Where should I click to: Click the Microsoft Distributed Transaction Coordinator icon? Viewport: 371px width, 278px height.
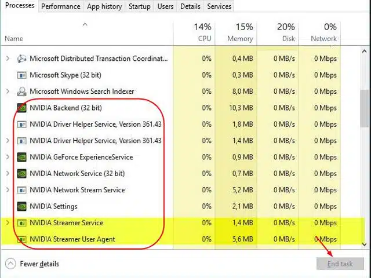pyautogui.click(x=21, y=58)
